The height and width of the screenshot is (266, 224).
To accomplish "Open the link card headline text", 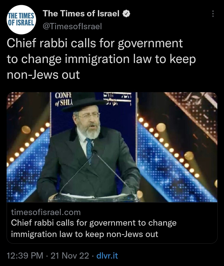I will click(93, 228).
